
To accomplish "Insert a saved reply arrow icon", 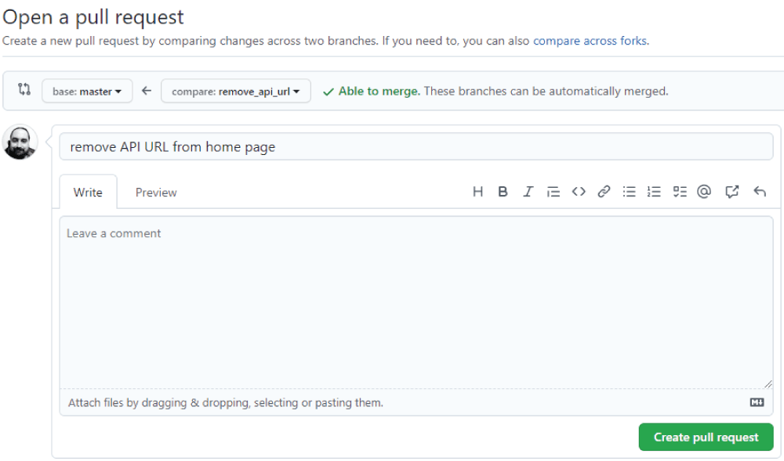I will click(760, 192).
